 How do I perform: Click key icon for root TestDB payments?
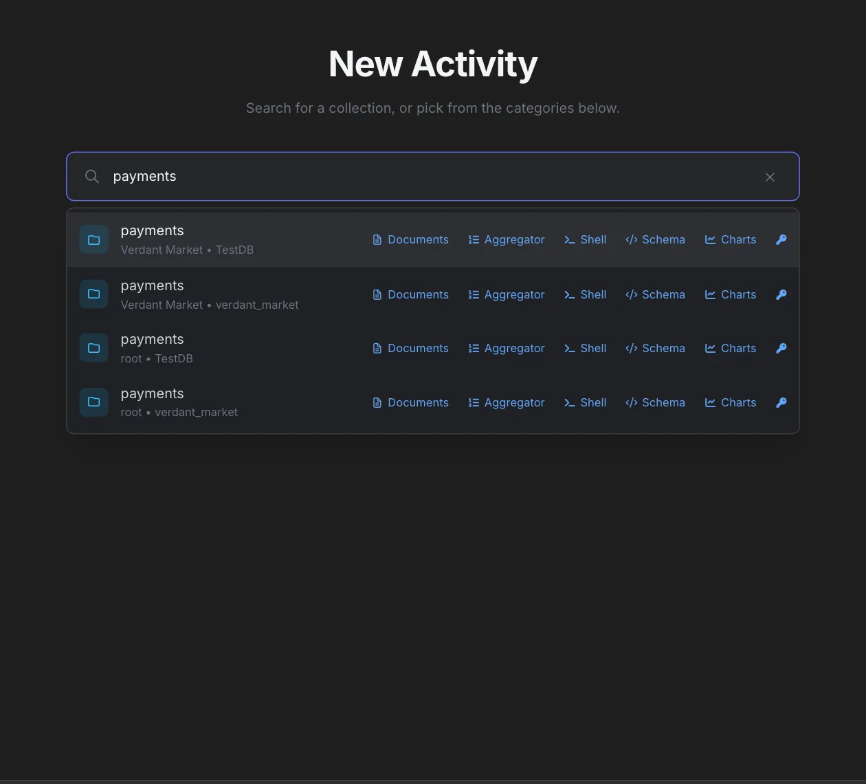point(781,348)
